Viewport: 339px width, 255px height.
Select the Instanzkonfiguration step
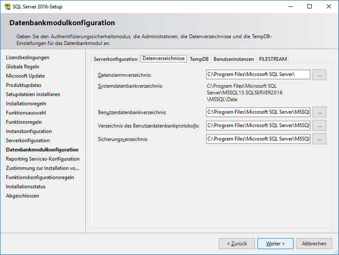coord(29,131)
